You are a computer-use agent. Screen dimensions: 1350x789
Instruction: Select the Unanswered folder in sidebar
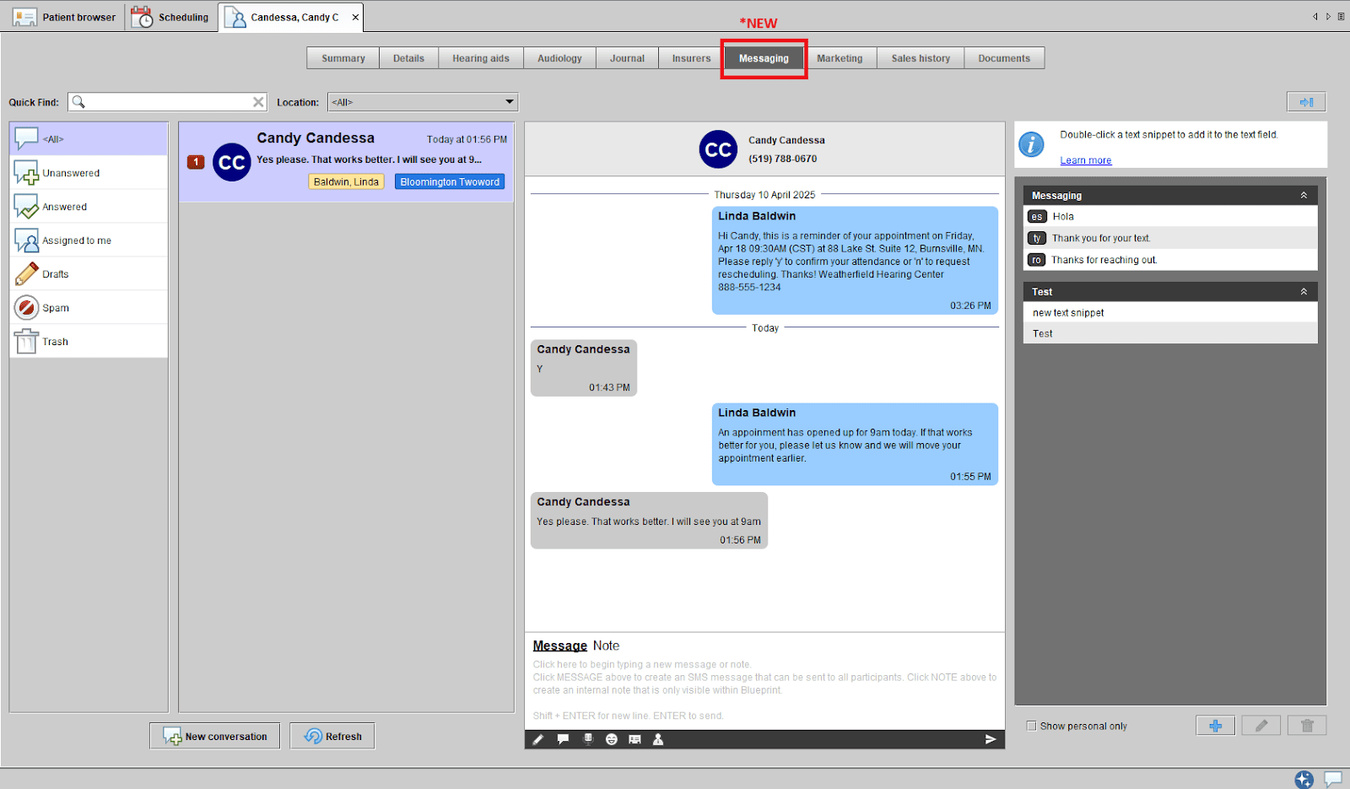coord(71,173)
